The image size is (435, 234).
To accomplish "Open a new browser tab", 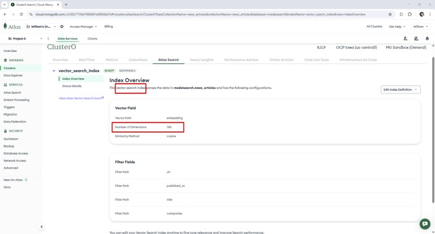I will click(66, 4).
